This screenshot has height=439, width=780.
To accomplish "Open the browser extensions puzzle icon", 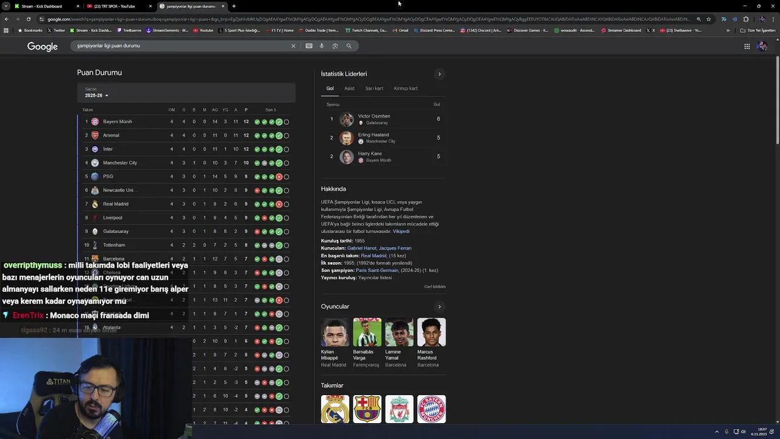I will point(745,19).
